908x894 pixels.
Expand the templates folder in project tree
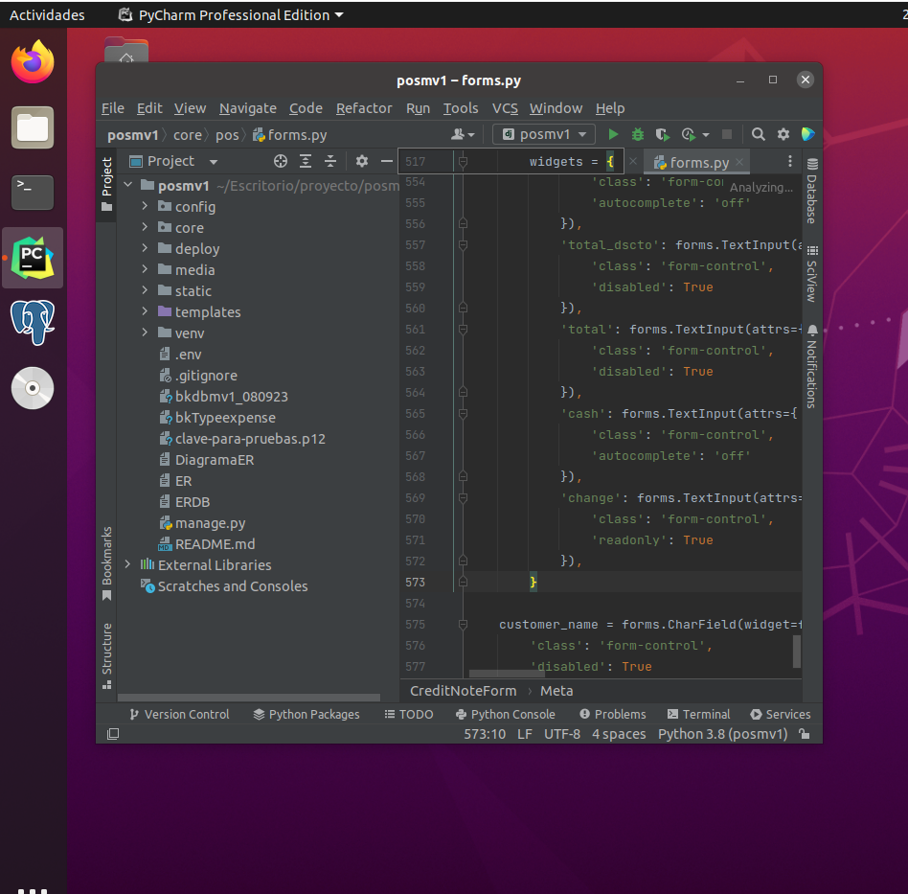(x=145, y=312)
